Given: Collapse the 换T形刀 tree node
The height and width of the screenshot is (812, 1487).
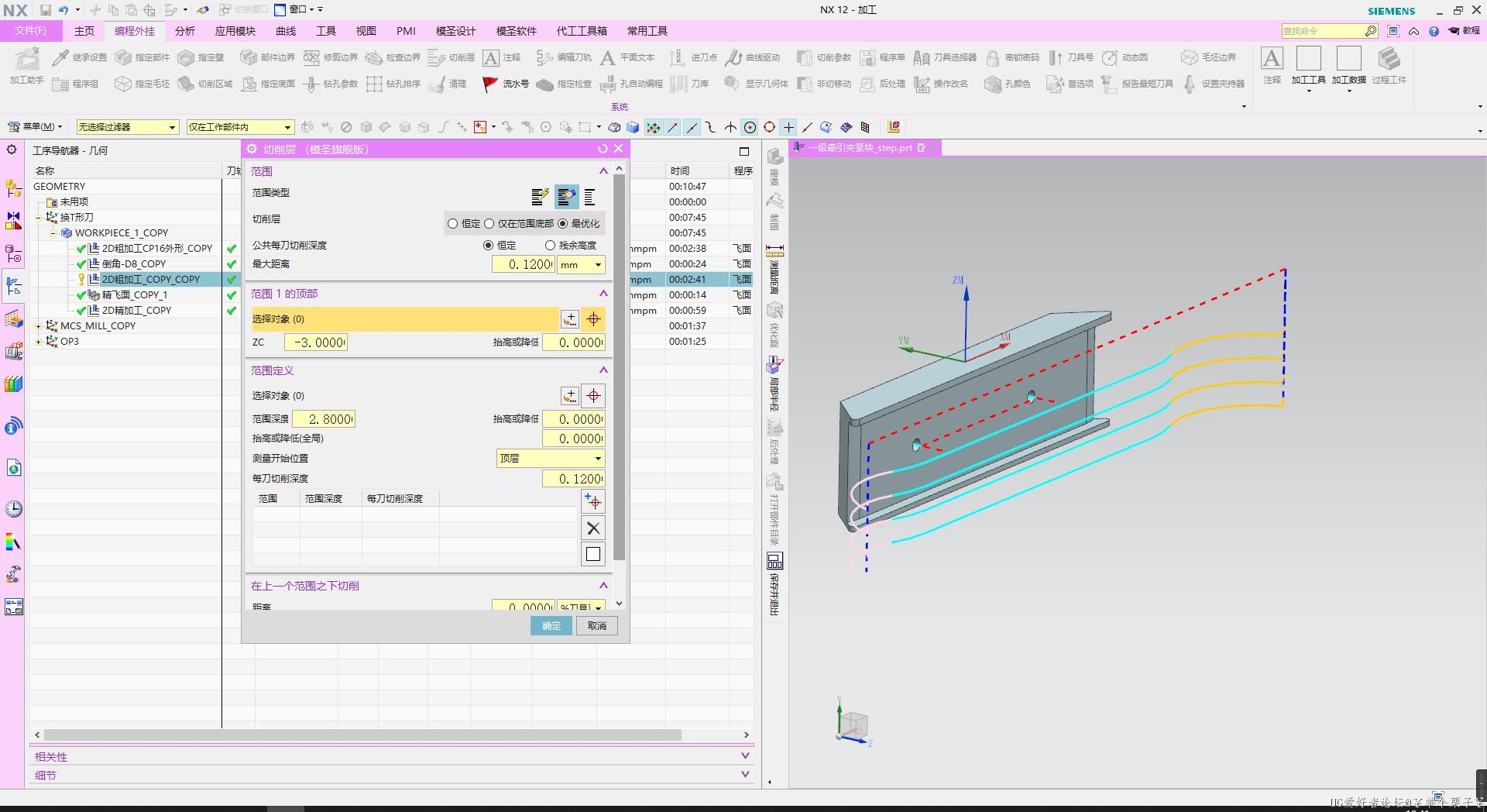Looking at the screenshot, I should point(38,218).
